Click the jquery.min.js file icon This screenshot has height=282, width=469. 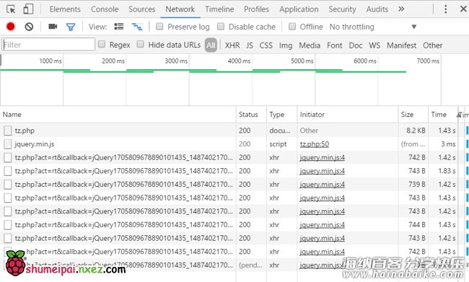[8, 144]
